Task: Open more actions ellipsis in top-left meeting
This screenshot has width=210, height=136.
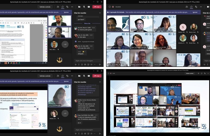Action: (73, 7)
